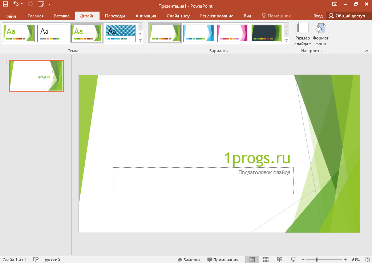
Task: Open Размер слайда dropdown
Action: click(303, 34)
